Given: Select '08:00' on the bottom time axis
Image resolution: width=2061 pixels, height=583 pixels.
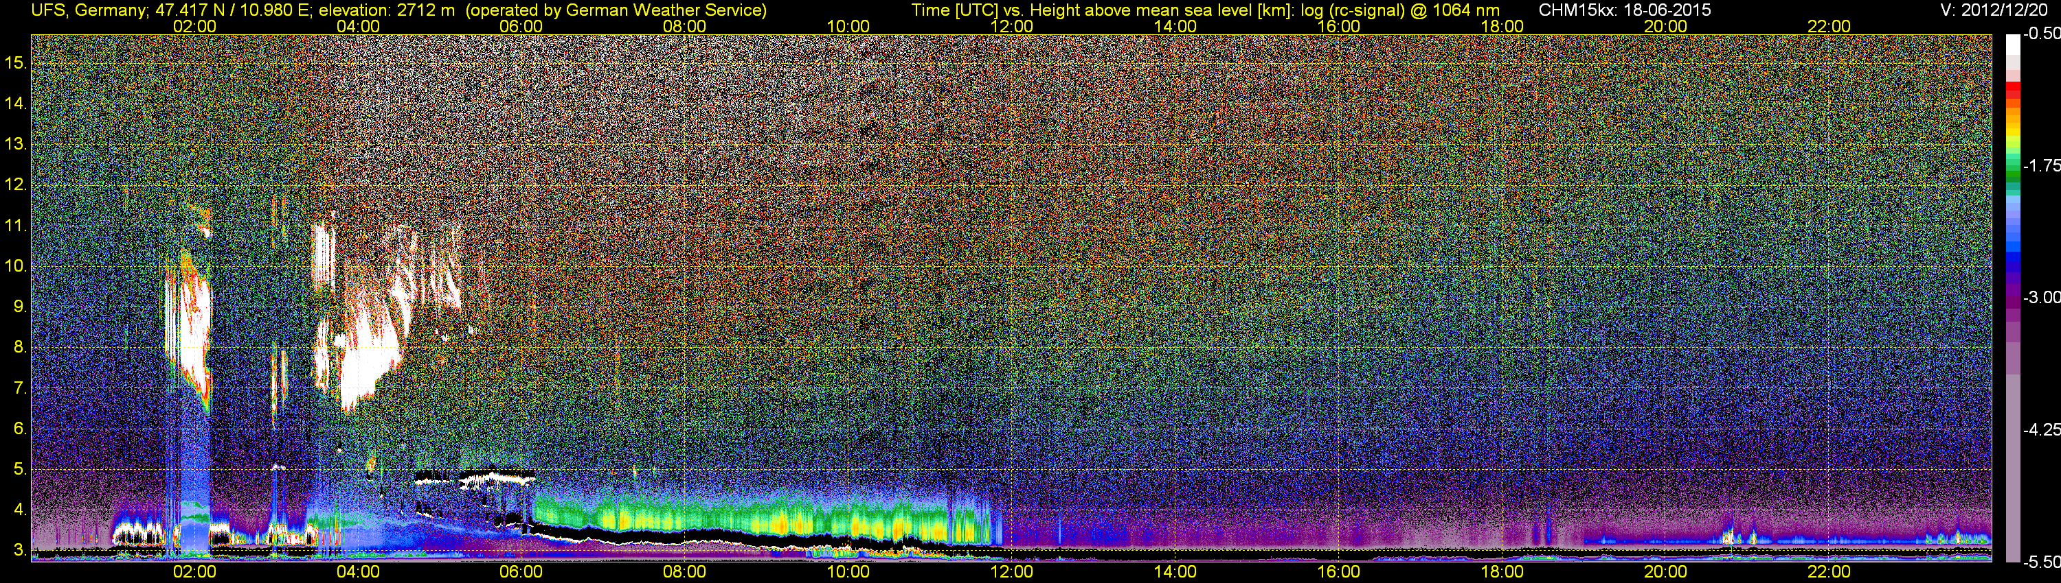Looking at the screenshot, I should [685, 572].
